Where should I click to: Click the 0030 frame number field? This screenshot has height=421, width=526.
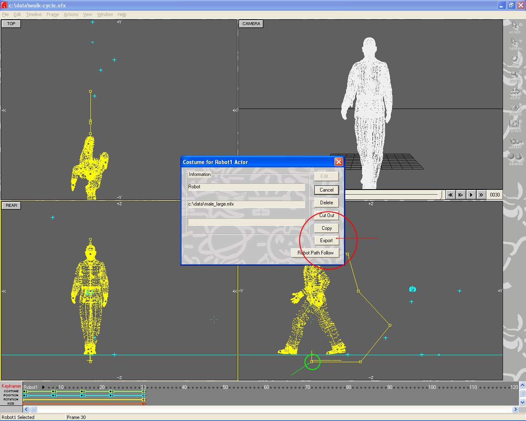pos(494,195)
